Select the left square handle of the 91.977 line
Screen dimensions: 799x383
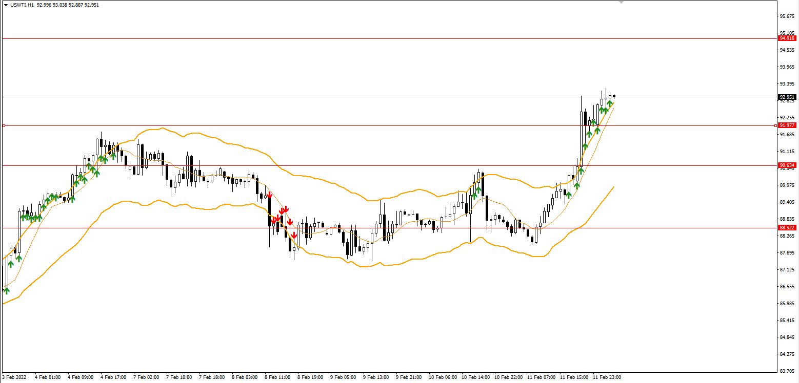tap(4, 125)
